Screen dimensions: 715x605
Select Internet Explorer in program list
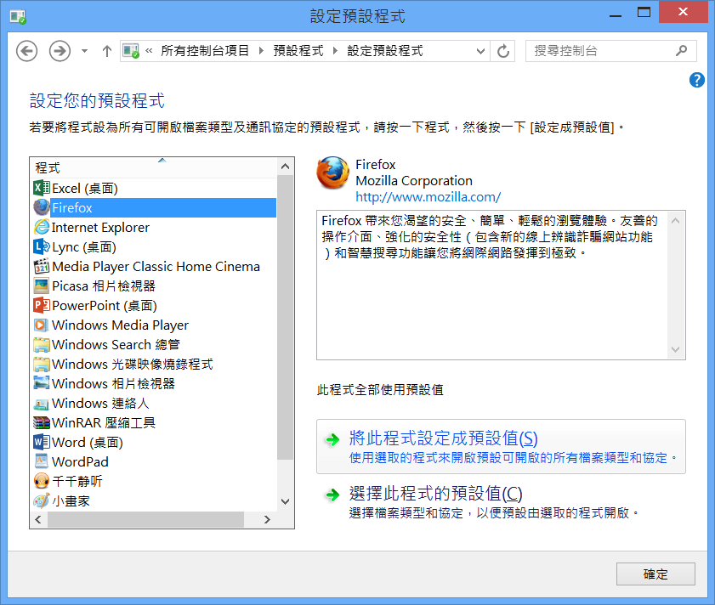click(x=154, y=227)
